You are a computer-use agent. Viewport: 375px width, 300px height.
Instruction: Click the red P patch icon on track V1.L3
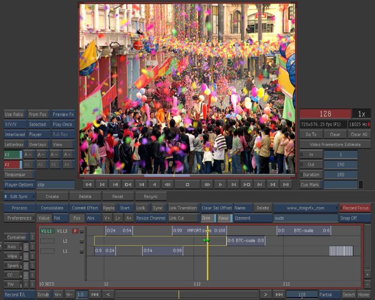(x=75, y=231)
